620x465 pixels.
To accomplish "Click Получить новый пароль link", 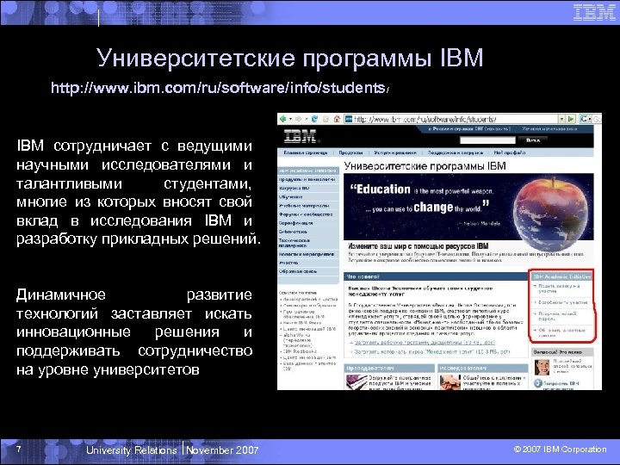I will click(x=557, y=316).
